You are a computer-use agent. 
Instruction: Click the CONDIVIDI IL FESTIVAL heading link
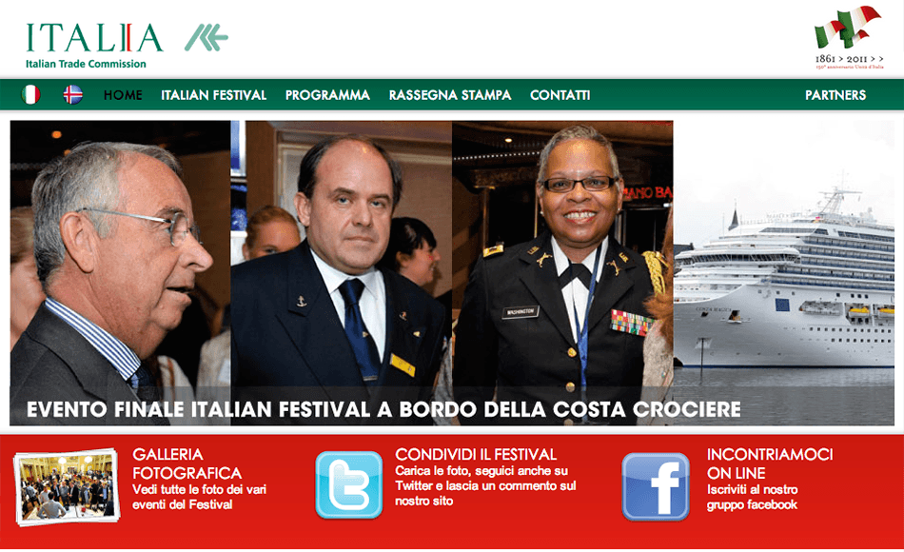[x=476, y=455]
